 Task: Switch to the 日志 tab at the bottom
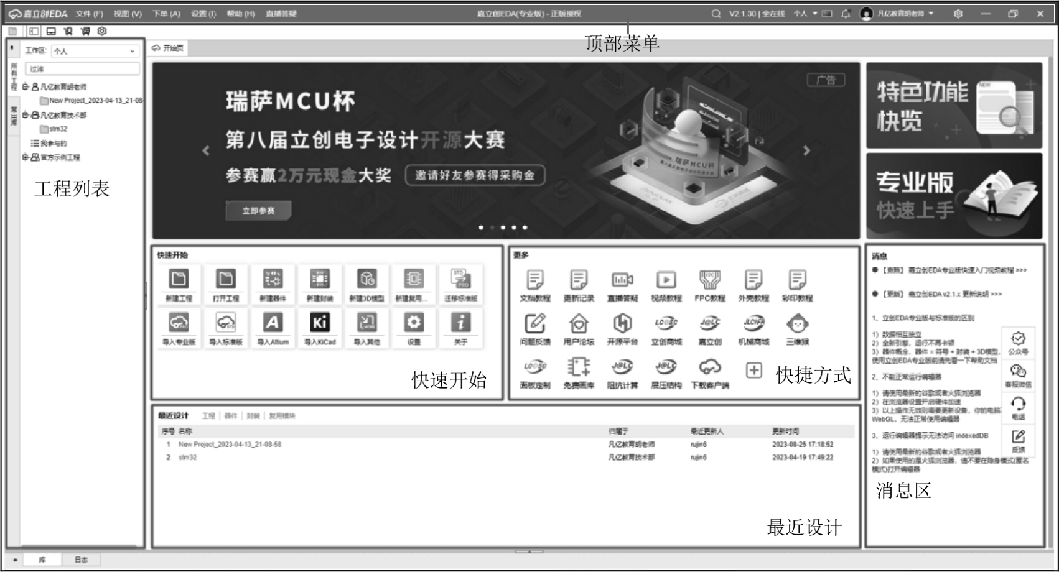click(x=81, y=560)
